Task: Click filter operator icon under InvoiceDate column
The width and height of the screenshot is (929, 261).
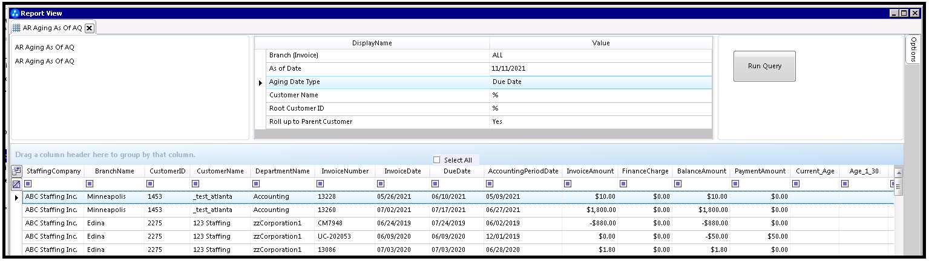Action: (x=380, y=184)
